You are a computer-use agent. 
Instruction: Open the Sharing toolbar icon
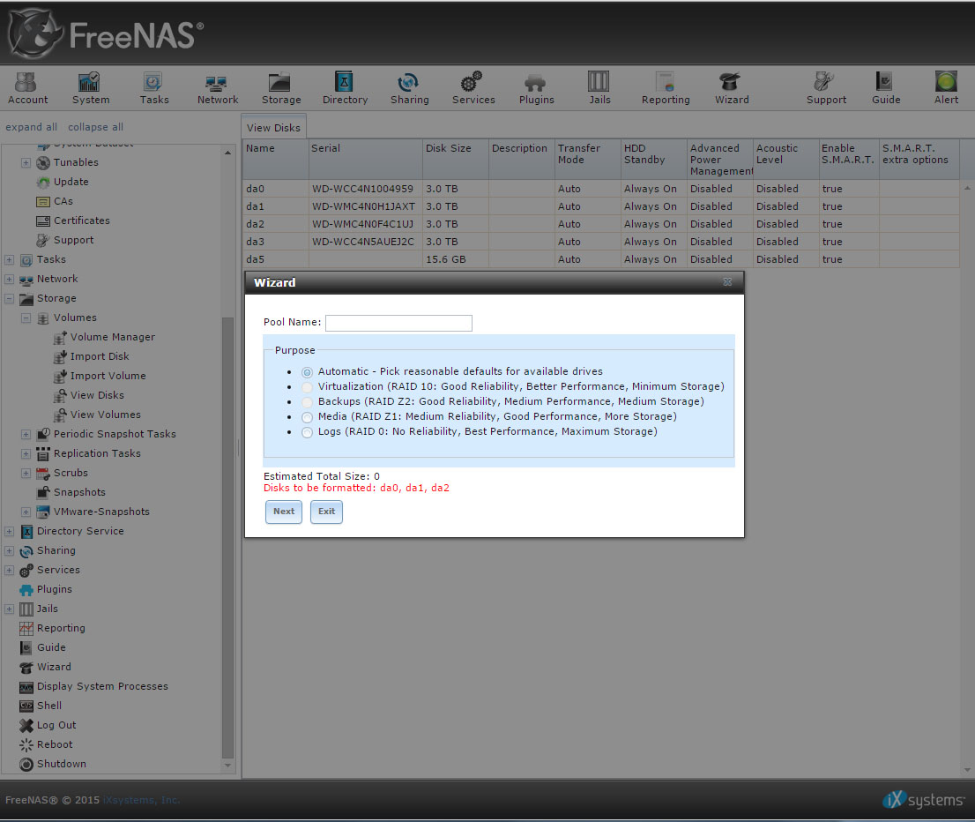tap(409, 87)
